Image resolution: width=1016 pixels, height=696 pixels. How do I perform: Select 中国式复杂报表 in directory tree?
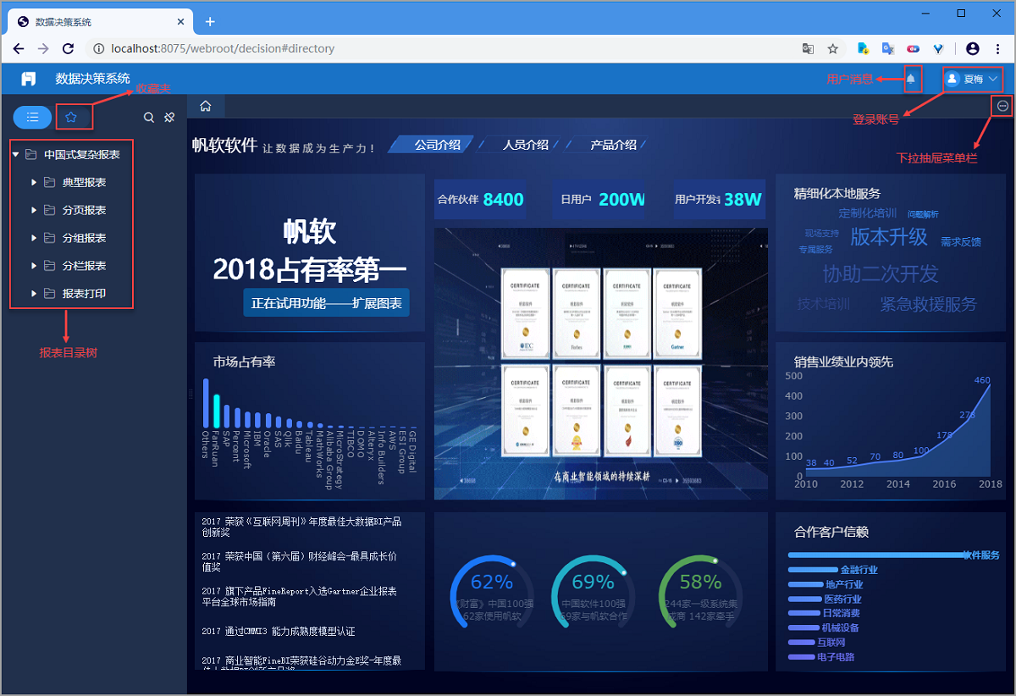(x=81, y=154)
